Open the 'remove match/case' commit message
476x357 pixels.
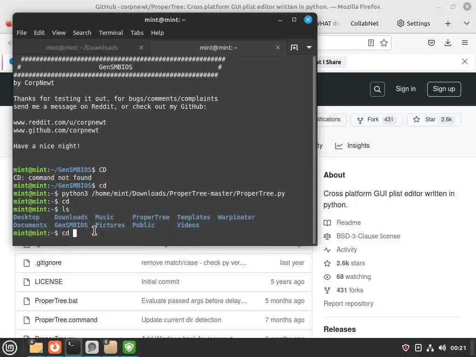click(x=194, y=263)
